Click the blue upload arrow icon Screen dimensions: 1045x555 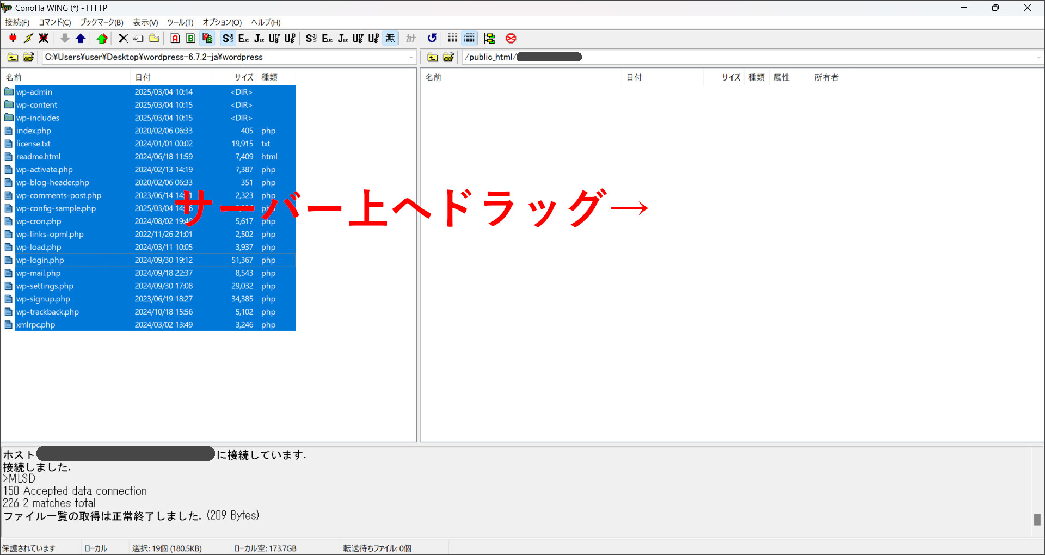point(81,38)
